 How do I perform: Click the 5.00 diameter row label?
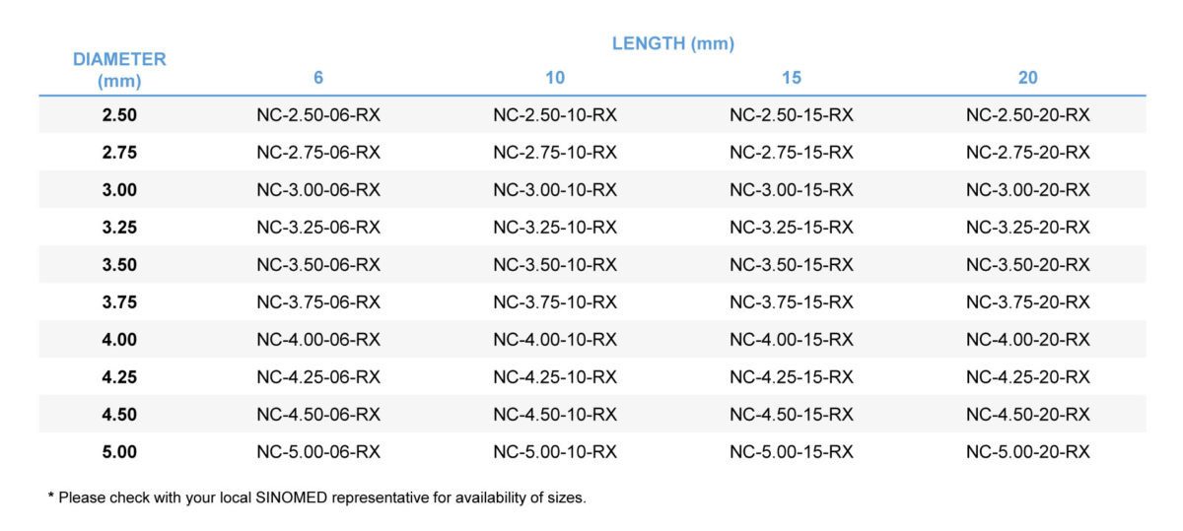pos(119,452)
